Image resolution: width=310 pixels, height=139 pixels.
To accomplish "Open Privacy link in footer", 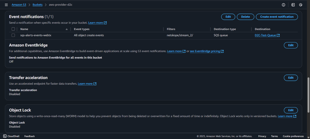I will tap(262, 136).
